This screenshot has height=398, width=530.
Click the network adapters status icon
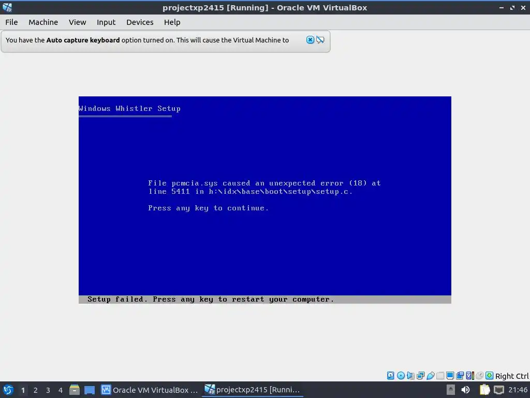[x=420, y=375]
